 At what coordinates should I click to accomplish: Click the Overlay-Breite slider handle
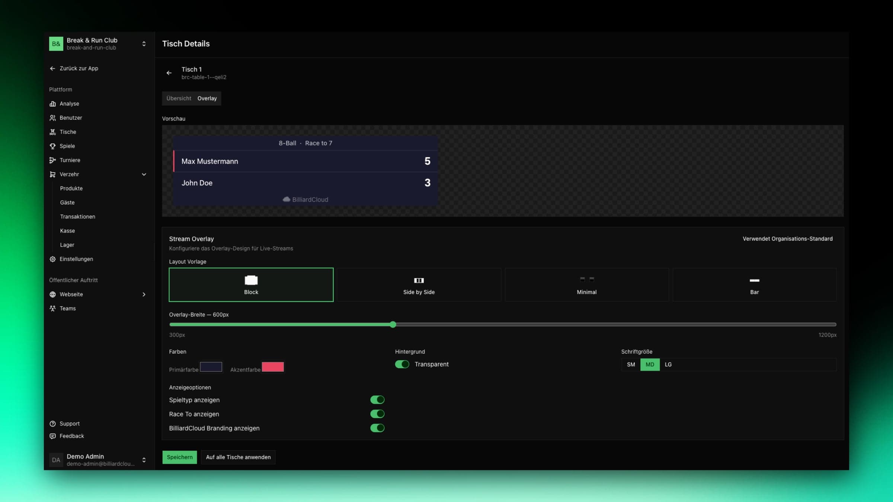click(x=393, y=325)
